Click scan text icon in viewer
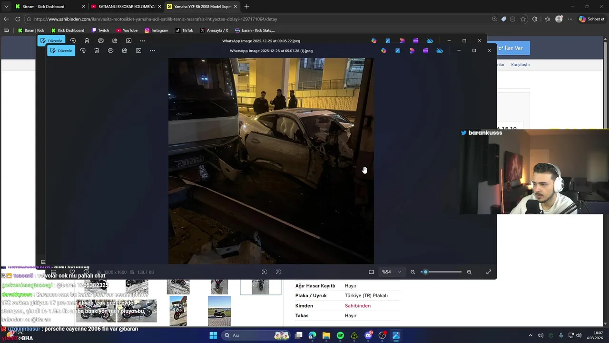 [278, 272]
